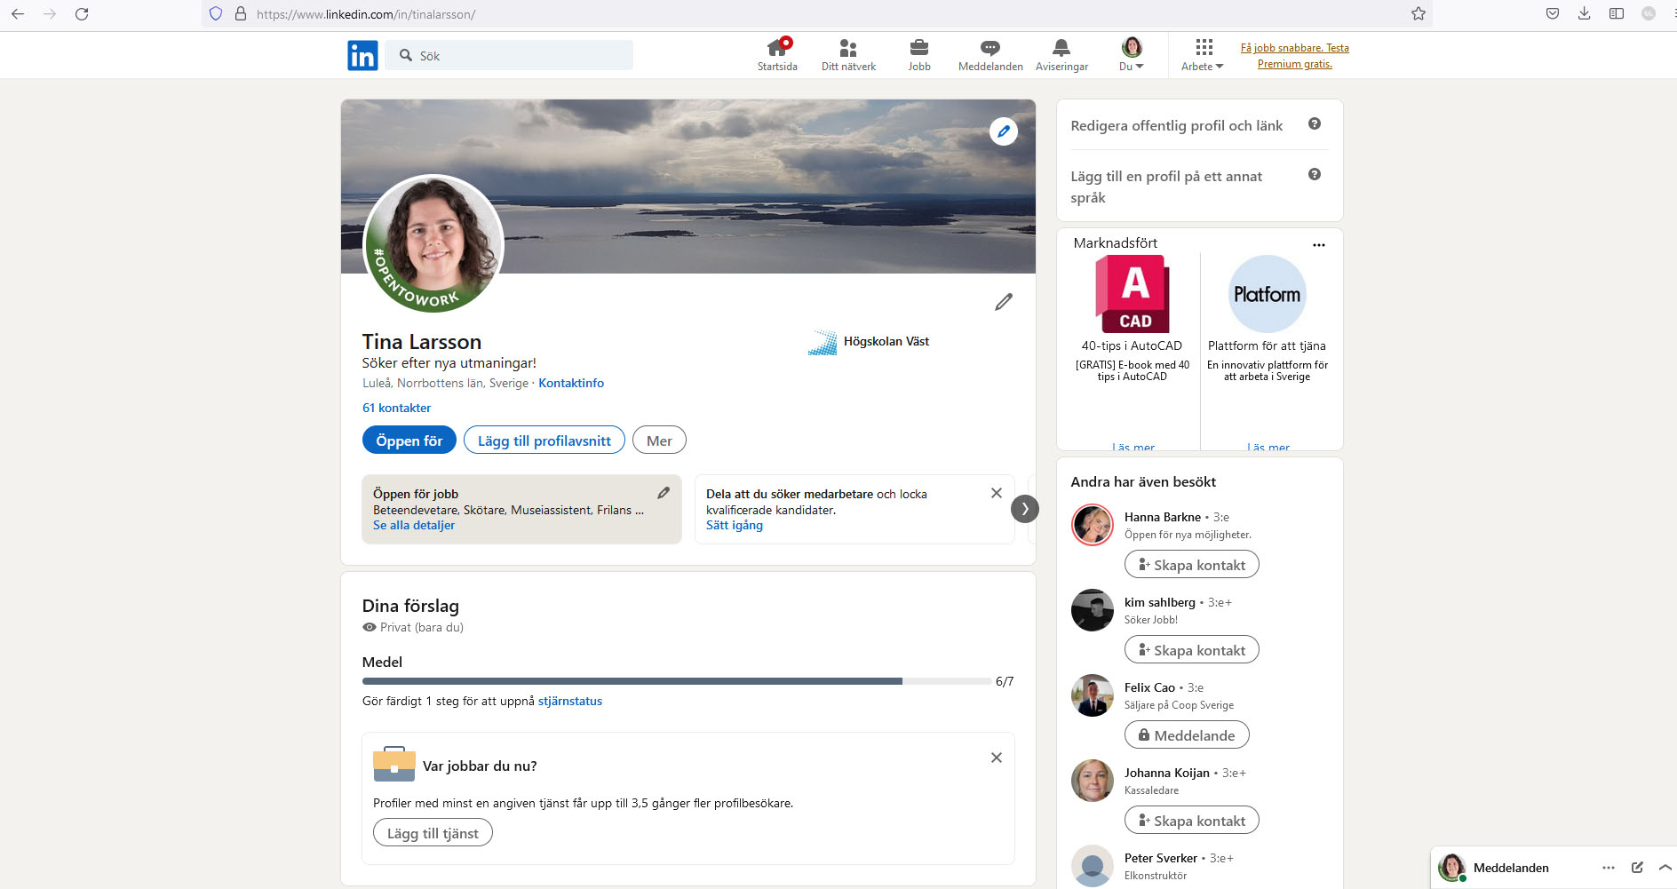Click the profile strength progress bar

(677, 681)
